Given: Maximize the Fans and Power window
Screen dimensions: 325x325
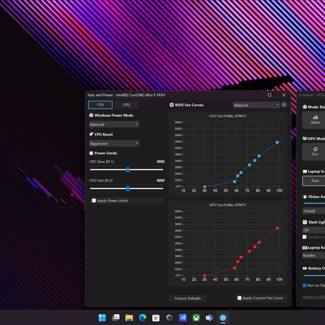Looking at the screenshot, I should (269, 95).
